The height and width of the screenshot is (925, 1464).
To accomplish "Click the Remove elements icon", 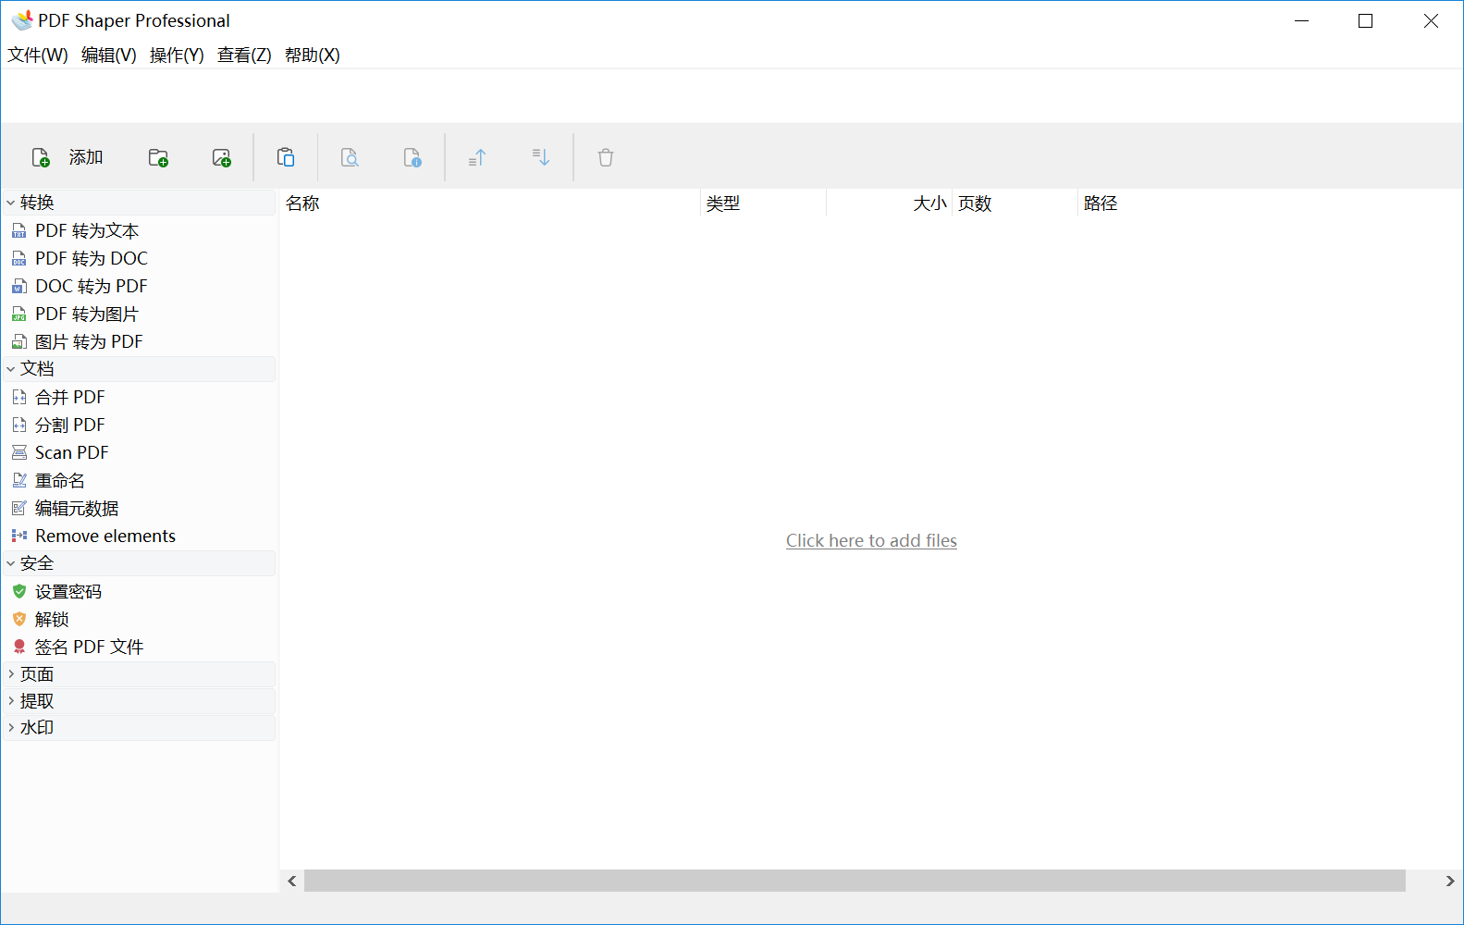I will pyautogui.click(x=19, y=536).
